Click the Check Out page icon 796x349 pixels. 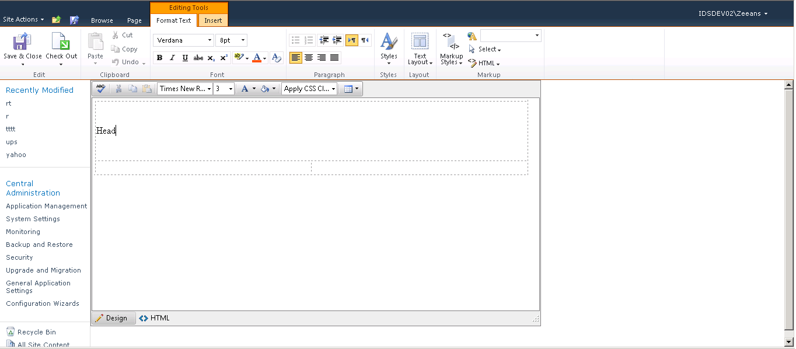[61, 41]
